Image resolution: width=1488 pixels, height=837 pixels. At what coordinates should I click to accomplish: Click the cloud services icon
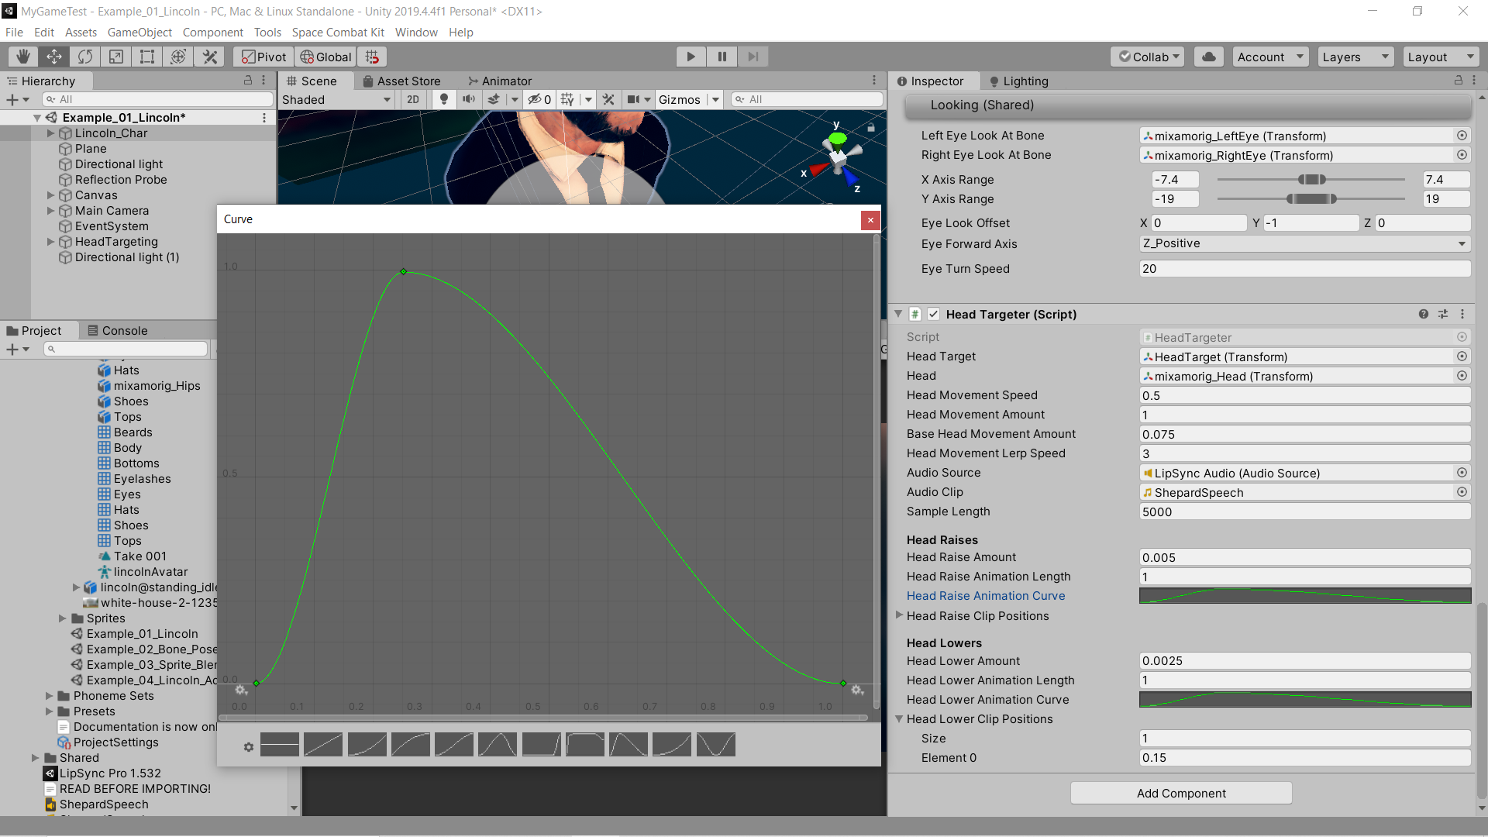click(x=1209, y=57)
